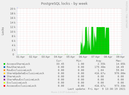This screenshot has height=95, width=129.
Task: Click the RowShareLock legend label
Action: pyautogui.click(x=16, y=67)
